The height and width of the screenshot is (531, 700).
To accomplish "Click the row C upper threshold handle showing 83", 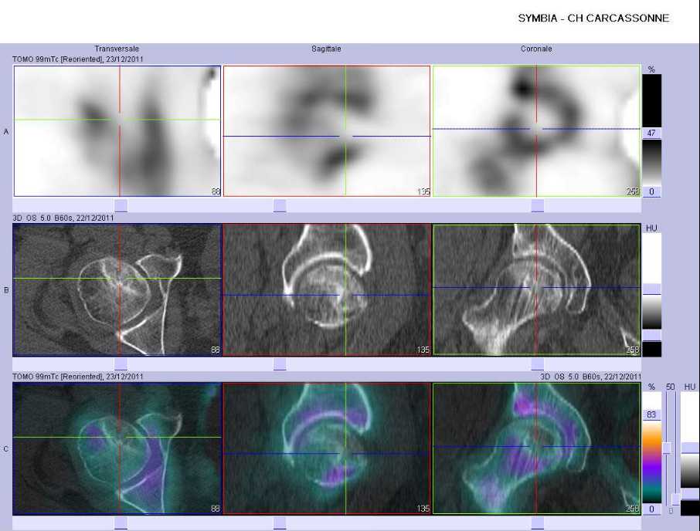I will (x=652, y=415).
